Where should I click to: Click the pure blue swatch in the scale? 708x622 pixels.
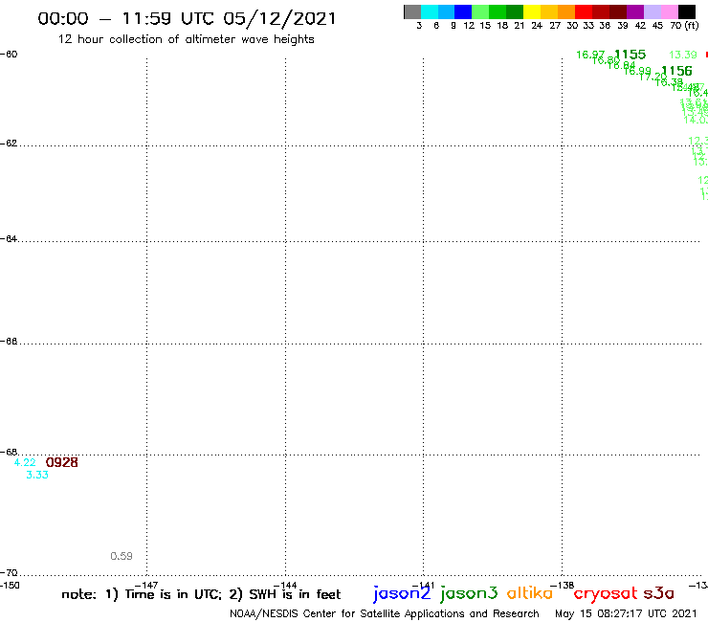tap(463, 11)
